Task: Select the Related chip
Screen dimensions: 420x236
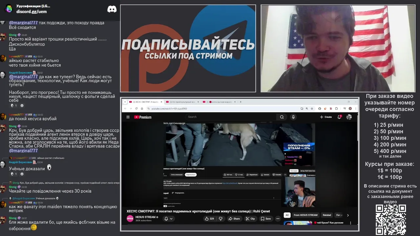Action: [x=327, y=215]
